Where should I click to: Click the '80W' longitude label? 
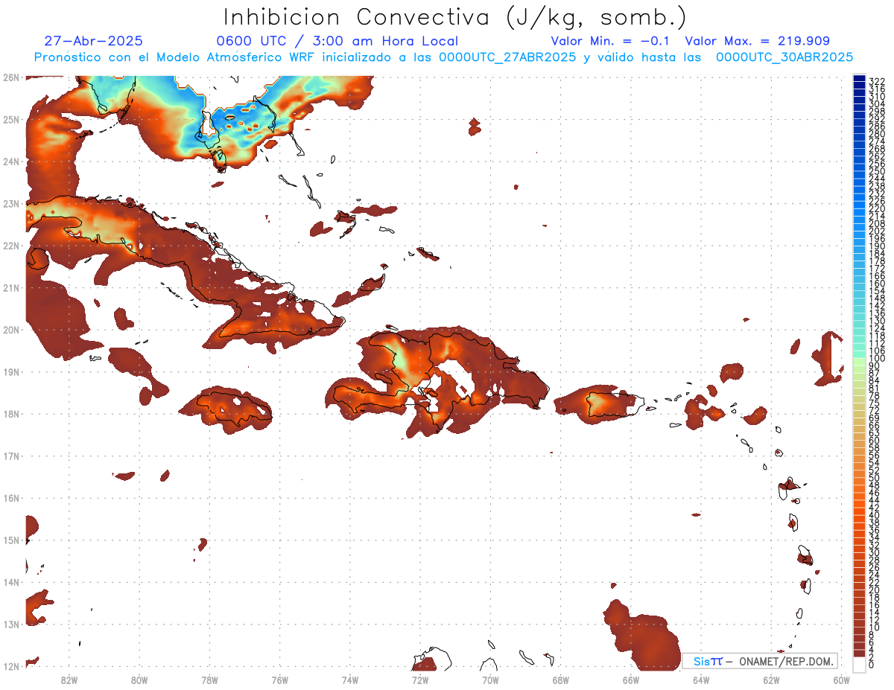click(139, 679)
